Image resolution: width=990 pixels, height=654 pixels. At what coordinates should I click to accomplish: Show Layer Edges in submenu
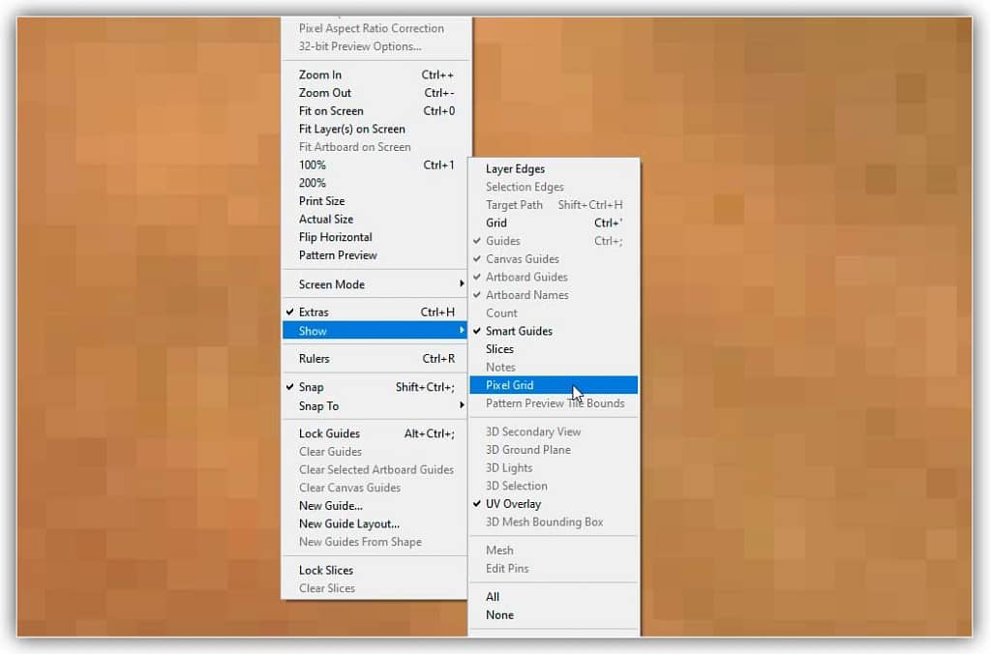click(515, 169)
